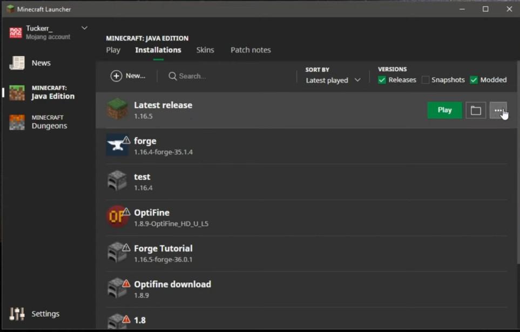The image size is (520, 332).
Task: Click warning triangle on Forge Tutorial
Action: click(126, 247)
